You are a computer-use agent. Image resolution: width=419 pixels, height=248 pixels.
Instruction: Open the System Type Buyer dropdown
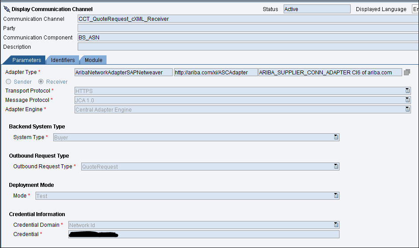[x=336, y=137]
